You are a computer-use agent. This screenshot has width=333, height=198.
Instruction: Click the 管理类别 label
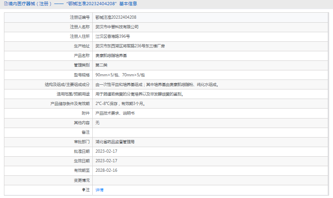tap(82, 65)
